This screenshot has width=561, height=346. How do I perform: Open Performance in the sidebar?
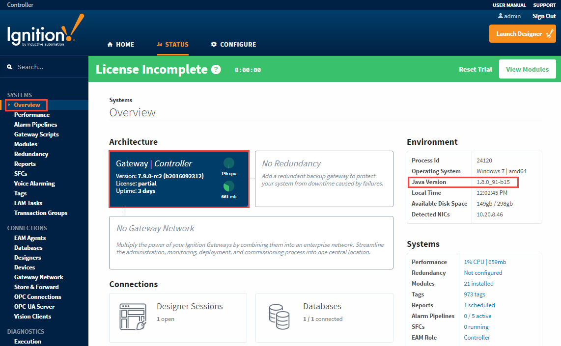click(x=32, y=115)
